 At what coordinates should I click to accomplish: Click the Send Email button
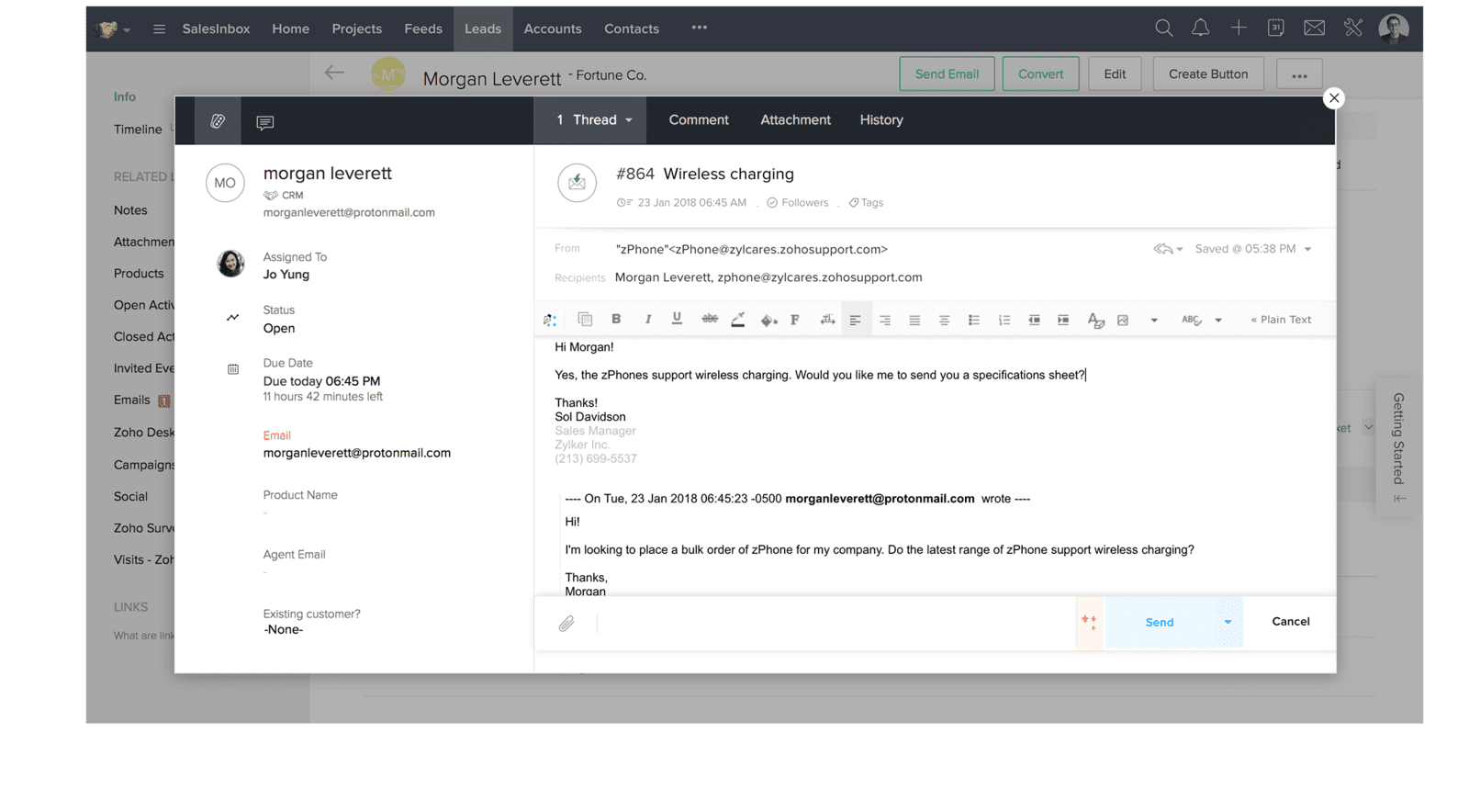[x=947, y=73]
